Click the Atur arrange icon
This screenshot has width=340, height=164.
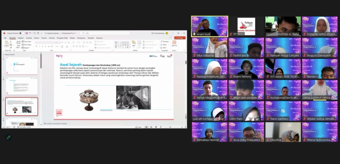pyautogui.click(x=134, y=44)
